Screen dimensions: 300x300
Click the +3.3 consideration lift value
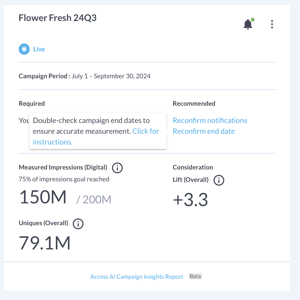point(190,200)
